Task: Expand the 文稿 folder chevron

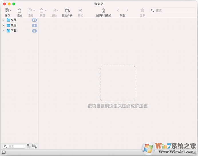Action: (3, 20)
